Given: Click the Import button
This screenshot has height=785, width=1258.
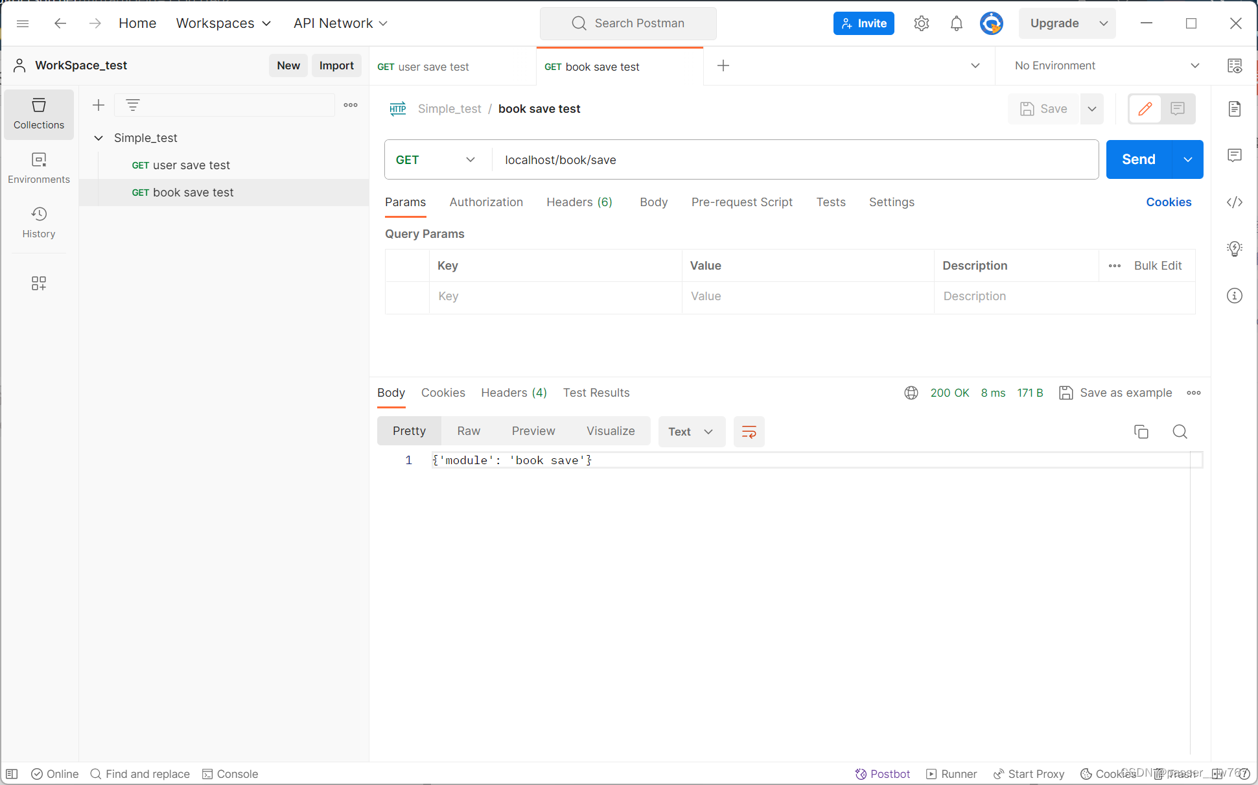Looking at the screenshot, I should [x=336, y=65].
